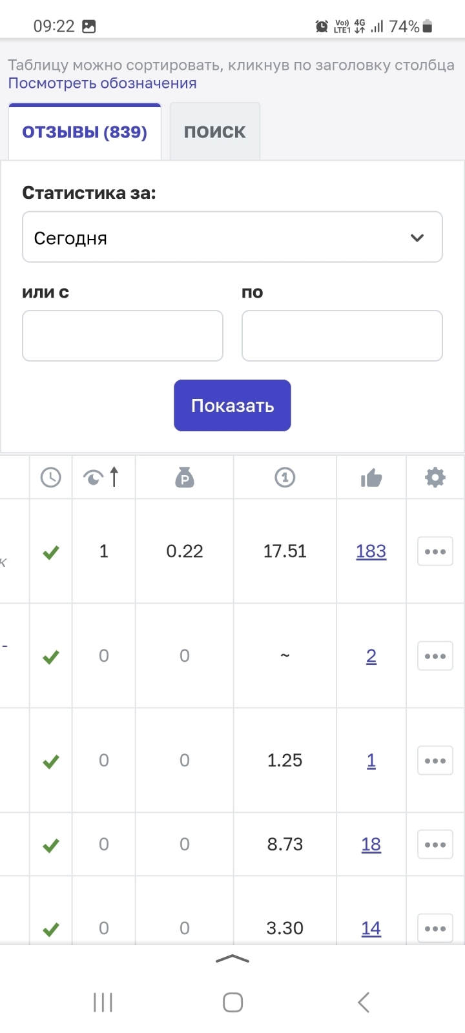The image size is (465, 1033).
Task: Select the ОТЗЫВЫ (839) tab
Action: click(85, 132)
